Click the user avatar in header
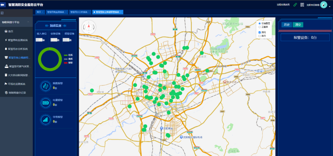 (323, 5)
